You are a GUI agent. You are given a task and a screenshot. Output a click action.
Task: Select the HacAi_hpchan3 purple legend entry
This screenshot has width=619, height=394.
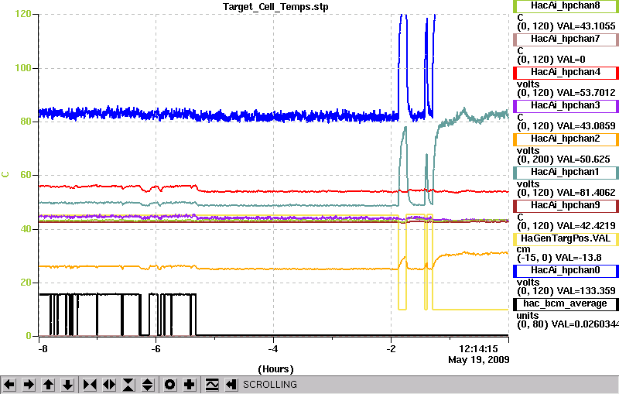566,106
